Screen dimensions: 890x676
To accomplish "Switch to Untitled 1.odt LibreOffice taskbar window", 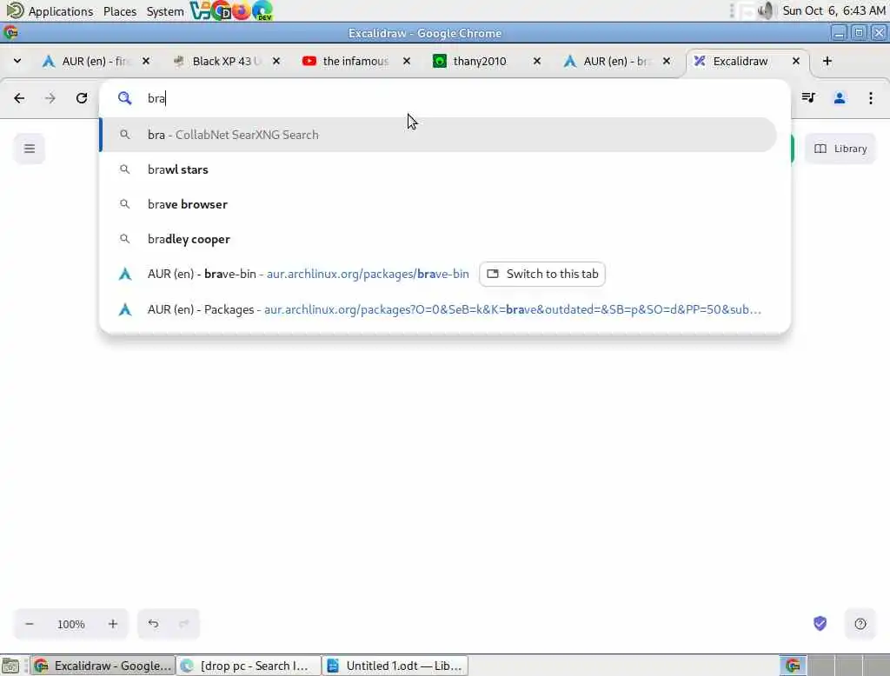I will 395,666.
